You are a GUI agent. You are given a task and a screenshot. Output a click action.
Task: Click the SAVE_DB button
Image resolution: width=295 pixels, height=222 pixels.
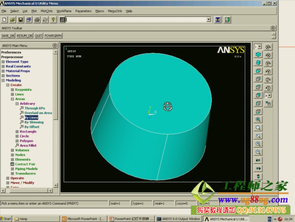(8, 36)
